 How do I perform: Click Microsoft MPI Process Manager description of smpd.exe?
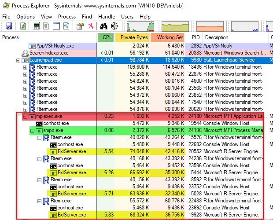point(233,130)
